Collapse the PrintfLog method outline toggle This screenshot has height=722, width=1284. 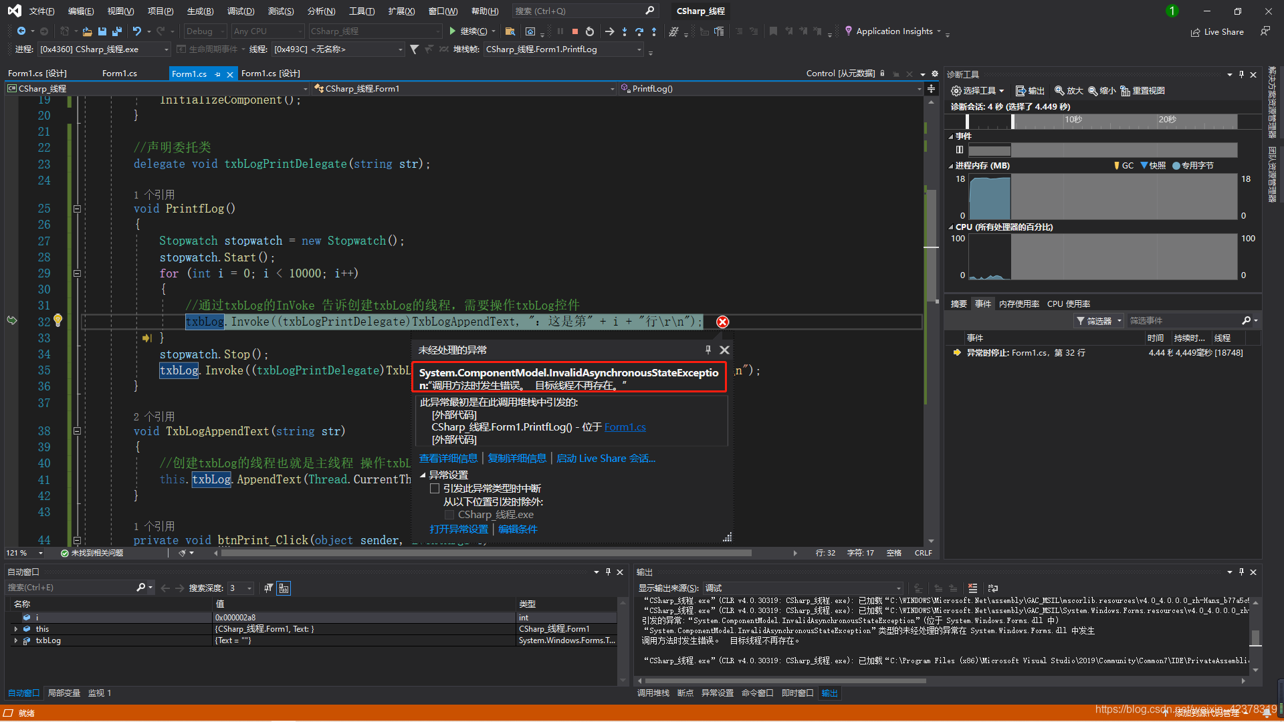click(77, 209)
